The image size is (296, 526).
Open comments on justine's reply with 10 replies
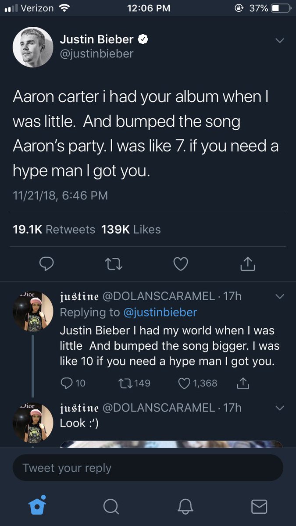[x=67, y=383]
